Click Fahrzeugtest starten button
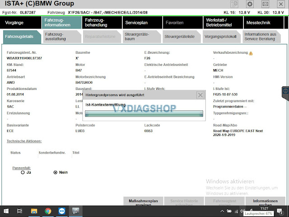The height and width of the screenshot is (217, 289). point(225,201)
